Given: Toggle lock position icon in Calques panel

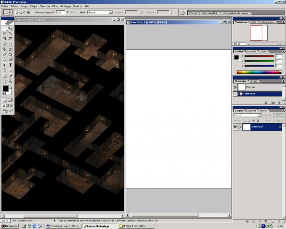Looking at the screenshot, I should (254, 121).
